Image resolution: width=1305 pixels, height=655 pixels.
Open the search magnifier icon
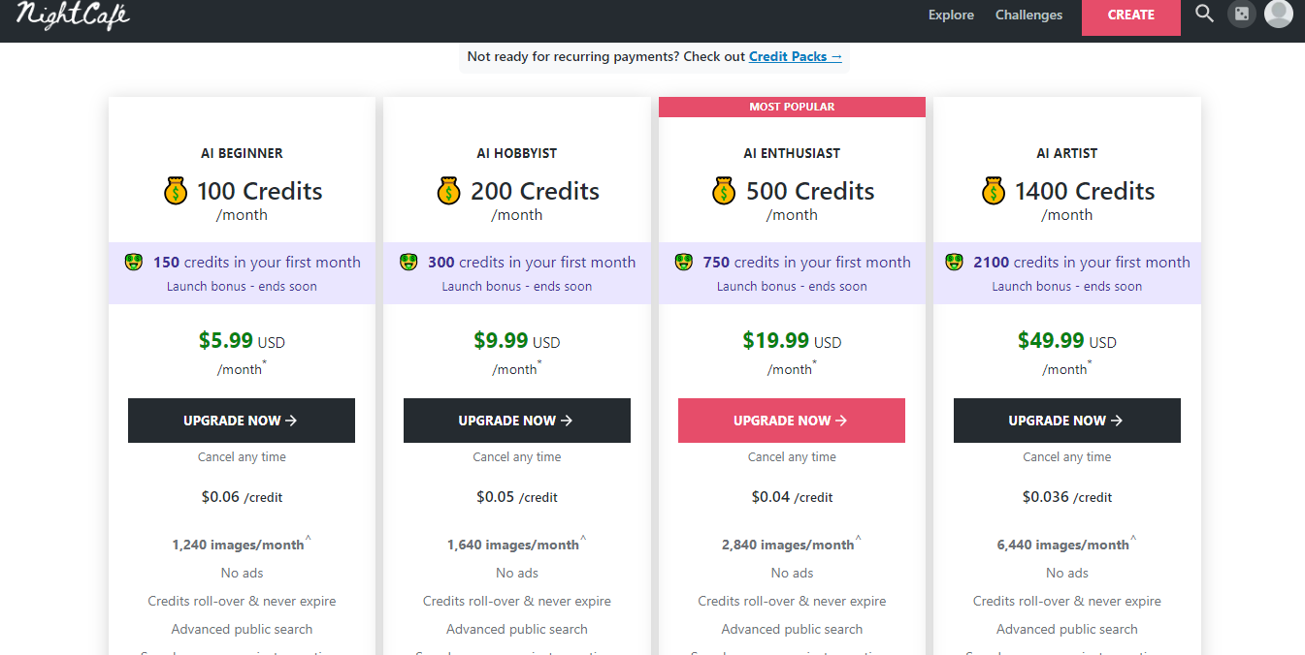[x=1204, y=14]
